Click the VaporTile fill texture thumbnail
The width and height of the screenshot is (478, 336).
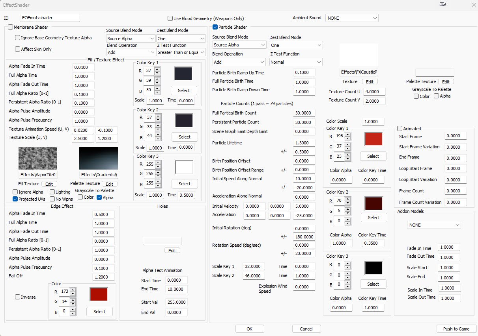click(x=38, y=158)
